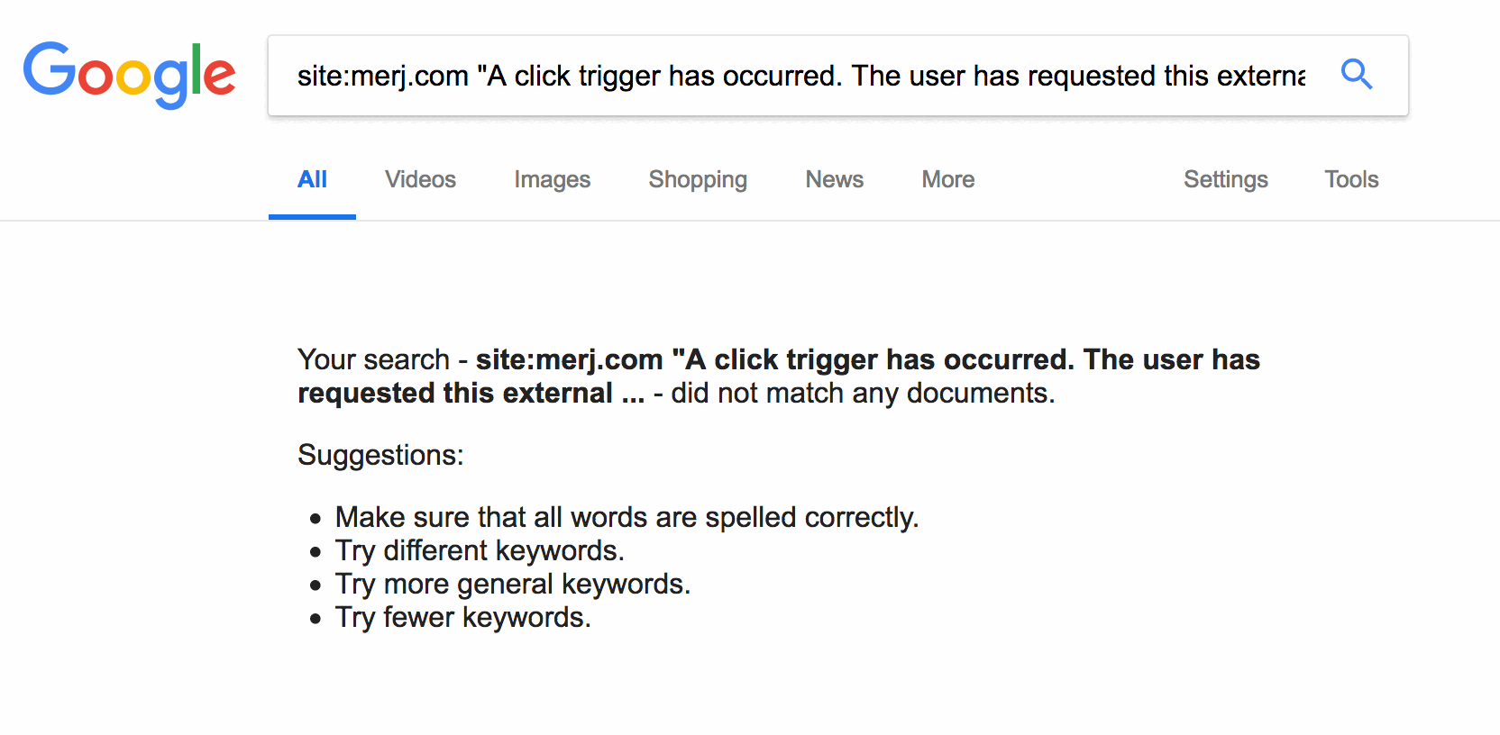Viewport: 1500px width, 735px height.
Task: Click bold 'site:merj.com' in the no-results message
Action: tap(569, 359)
